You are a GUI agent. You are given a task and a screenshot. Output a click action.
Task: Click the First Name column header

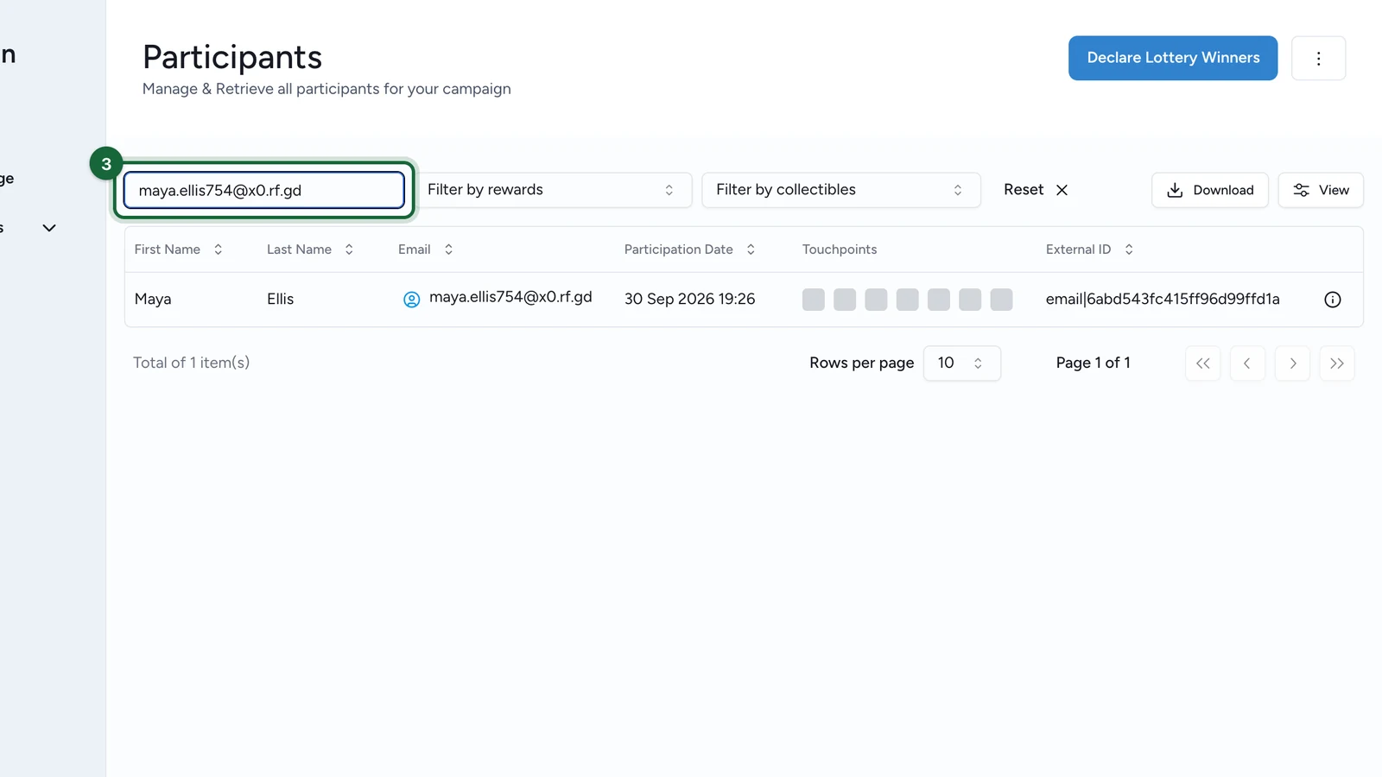click(168, 250)
